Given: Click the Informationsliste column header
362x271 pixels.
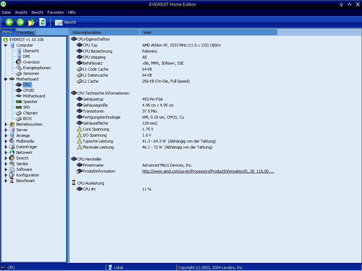Looking at the screenshot, I should [105, 32].
